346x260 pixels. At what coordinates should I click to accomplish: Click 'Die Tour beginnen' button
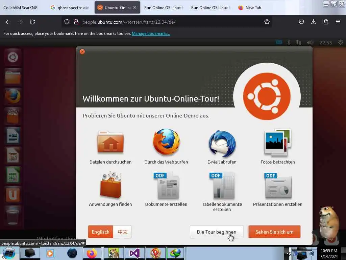(217, 232)
